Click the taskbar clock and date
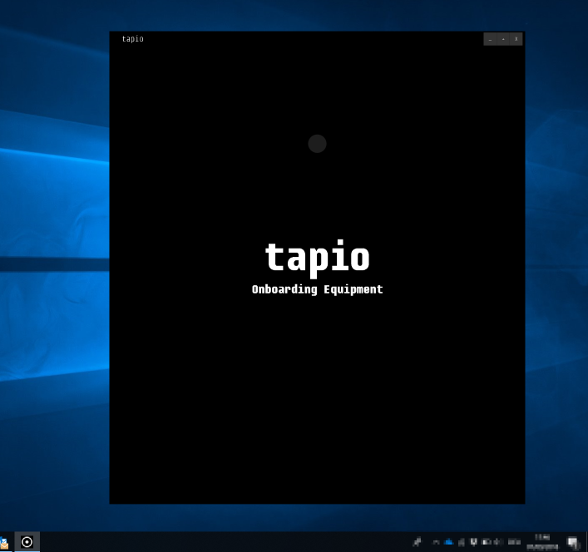This screenshot has height=552, width=588. (542, 542)
